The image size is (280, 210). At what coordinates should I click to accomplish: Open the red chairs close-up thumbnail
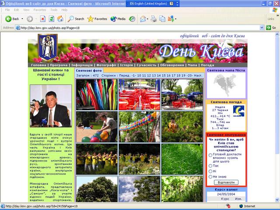pos(140,94)
